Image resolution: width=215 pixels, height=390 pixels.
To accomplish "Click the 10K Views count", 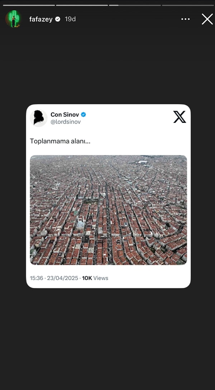I will (95, 278).
